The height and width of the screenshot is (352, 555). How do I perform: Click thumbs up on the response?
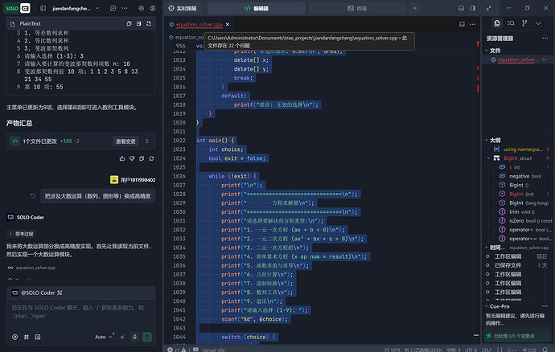point(122,158)
